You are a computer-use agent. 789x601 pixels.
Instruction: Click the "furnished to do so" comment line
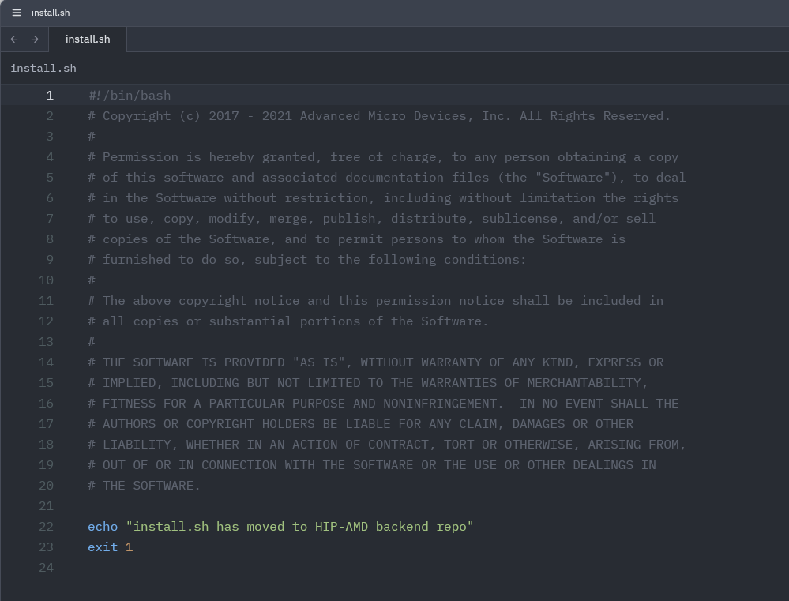307,260
